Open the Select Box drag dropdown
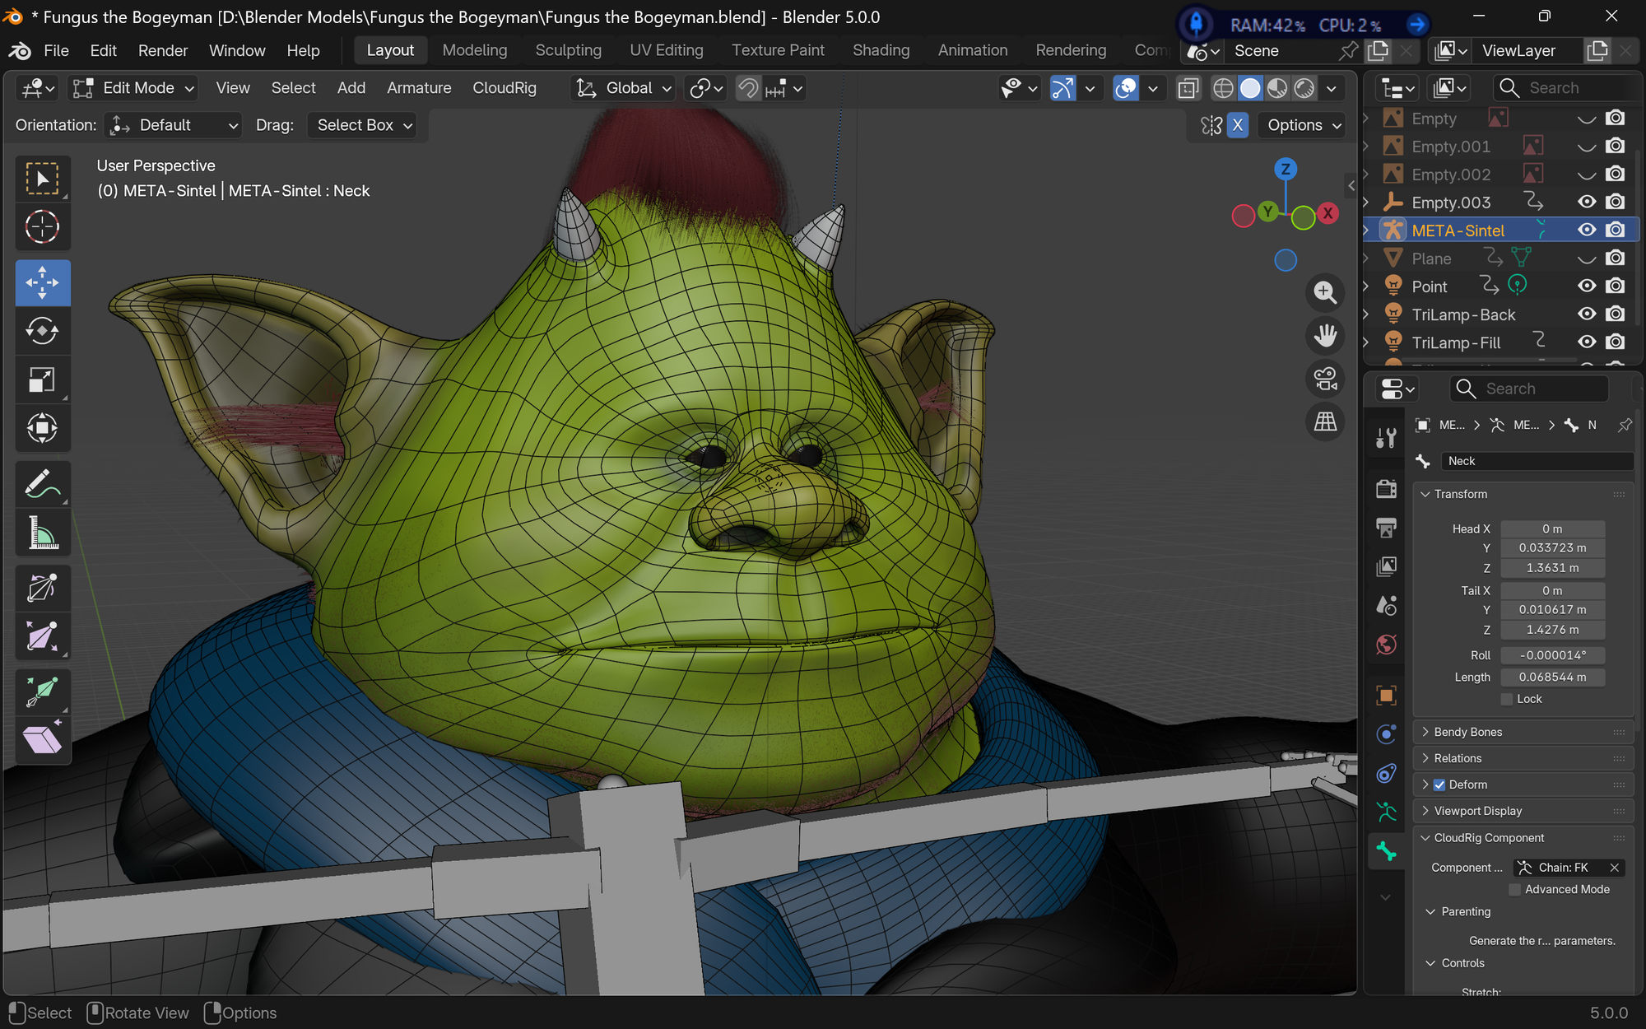The image size is (1646, 1029). (362, 125)
